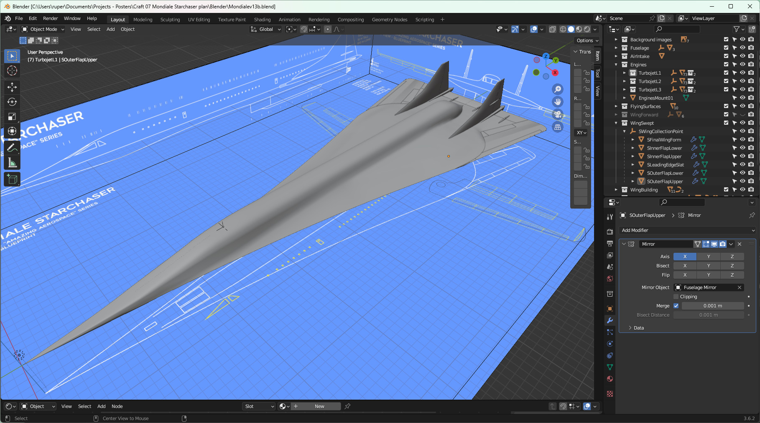Click the Mirror modifier name field
This screenshot has width=760, height=423.
666,244
